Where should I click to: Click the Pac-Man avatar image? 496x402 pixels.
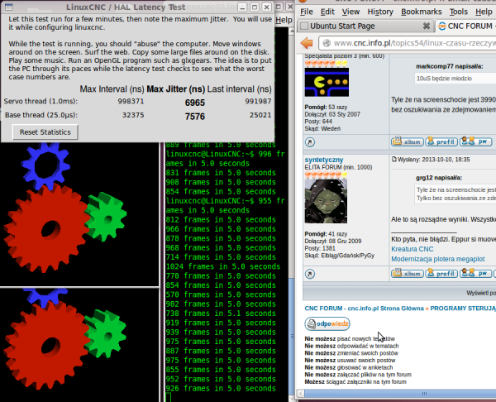coord(327,82)
